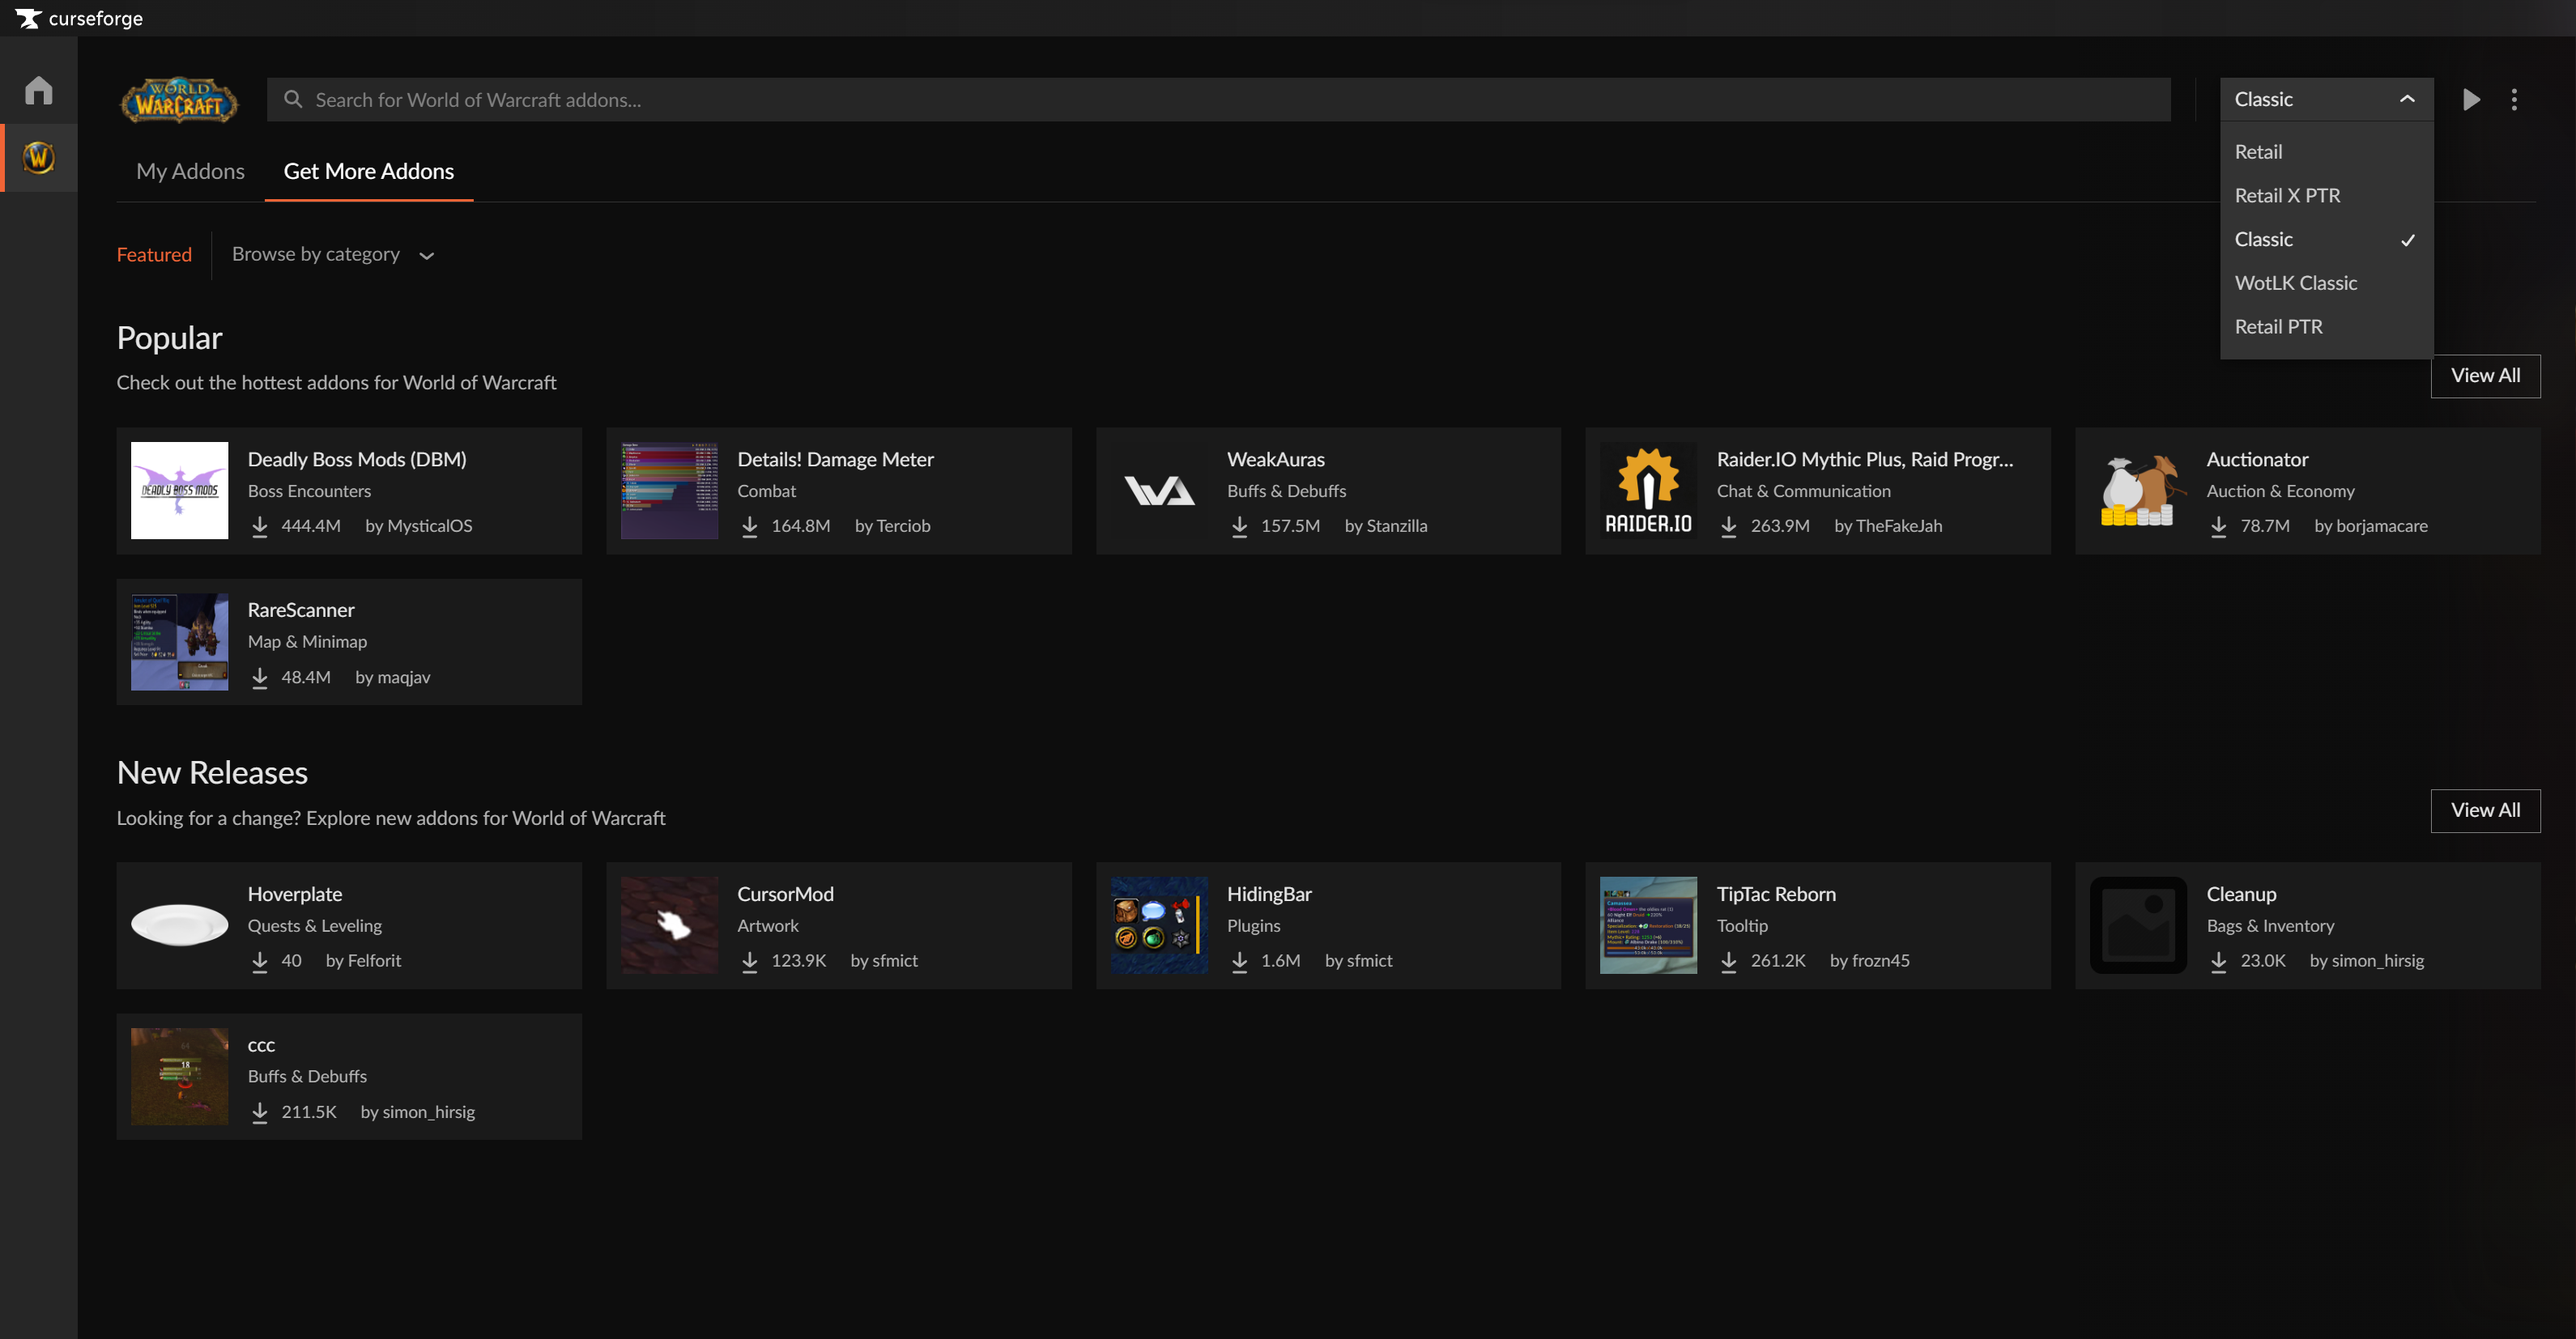This screenshot has width=2576, height=1339.
Task: Select the Classic game version option
Action: tap(2264, 239)
